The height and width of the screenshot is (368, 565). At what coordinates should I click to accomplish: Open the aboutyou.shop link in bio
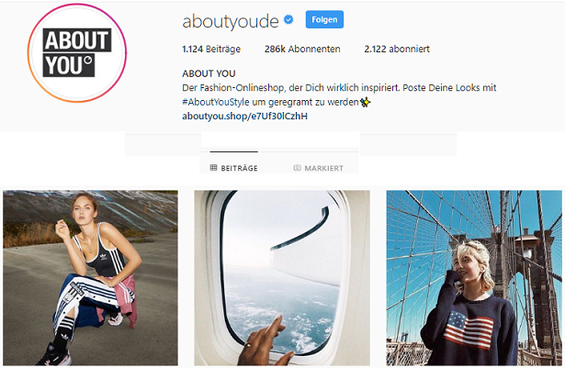[244, 116]
